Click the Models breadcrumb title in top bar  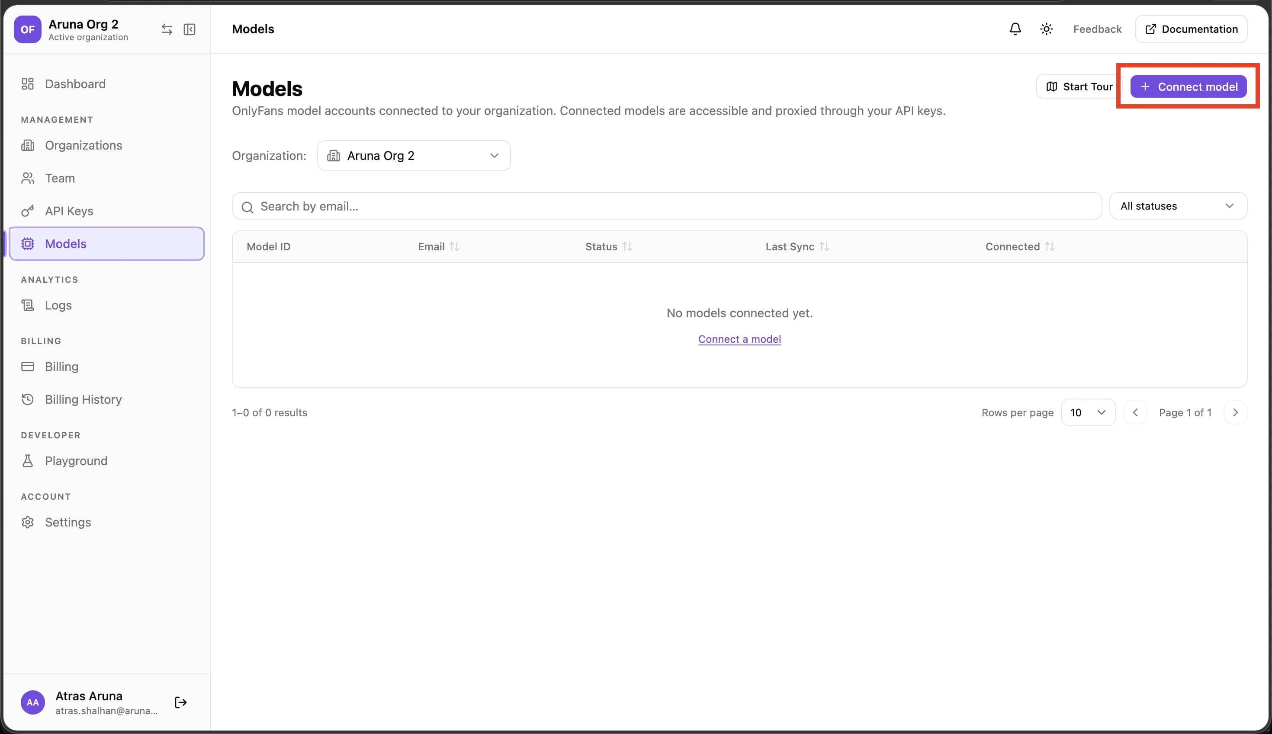pos(253,29)
